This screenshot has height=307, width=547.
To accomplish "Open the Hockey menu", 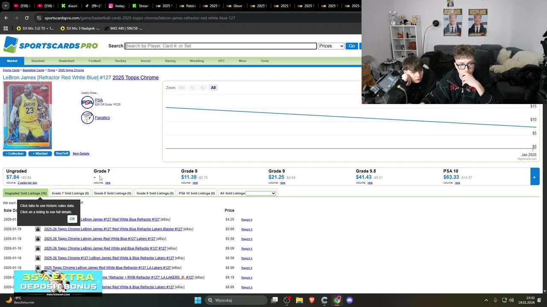I will pos(121,61).
